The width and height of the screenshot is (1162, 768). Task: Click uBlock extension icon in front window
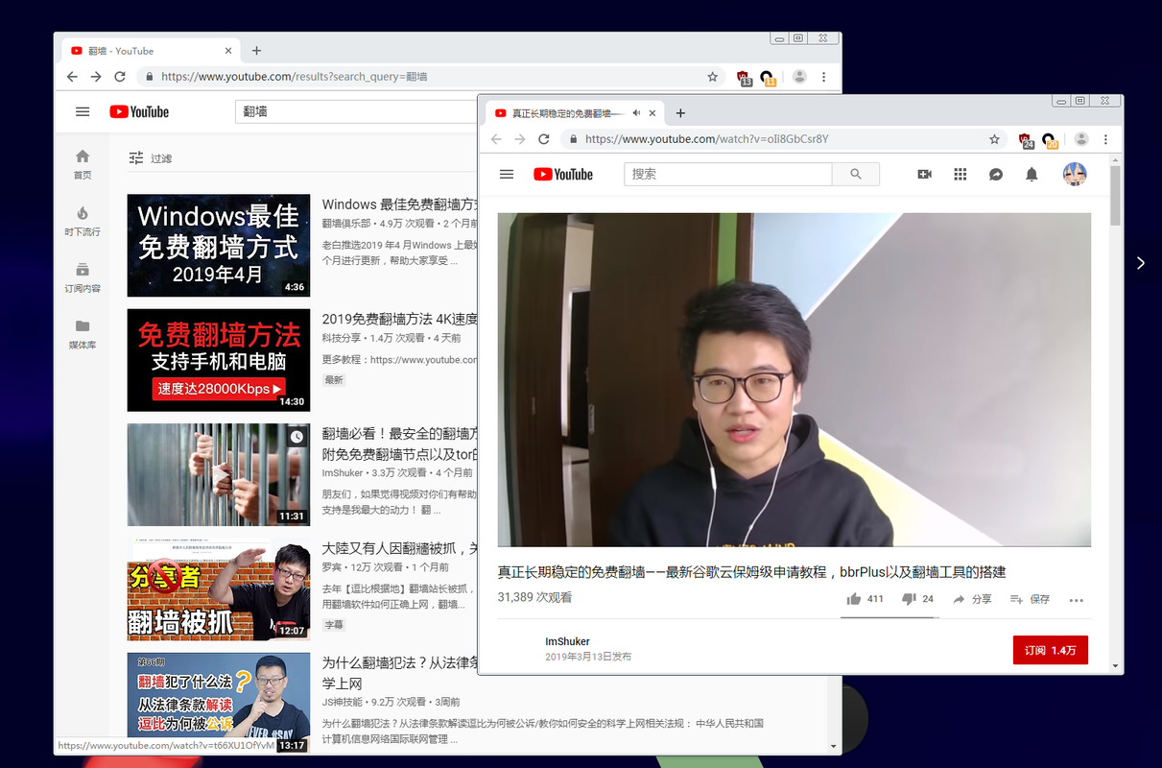(1026, 140)
